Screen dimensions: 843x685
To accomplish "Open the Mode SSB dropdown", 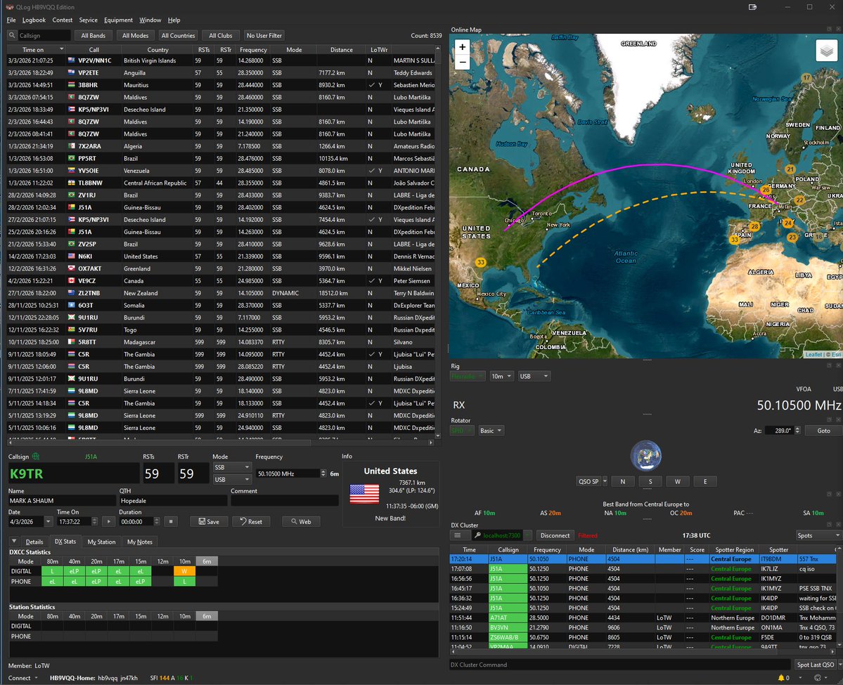I will 232,467.
